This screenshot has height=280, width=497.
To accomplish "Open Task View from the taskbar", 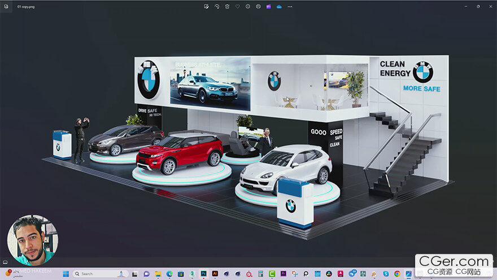I will [x=135, y=274].
